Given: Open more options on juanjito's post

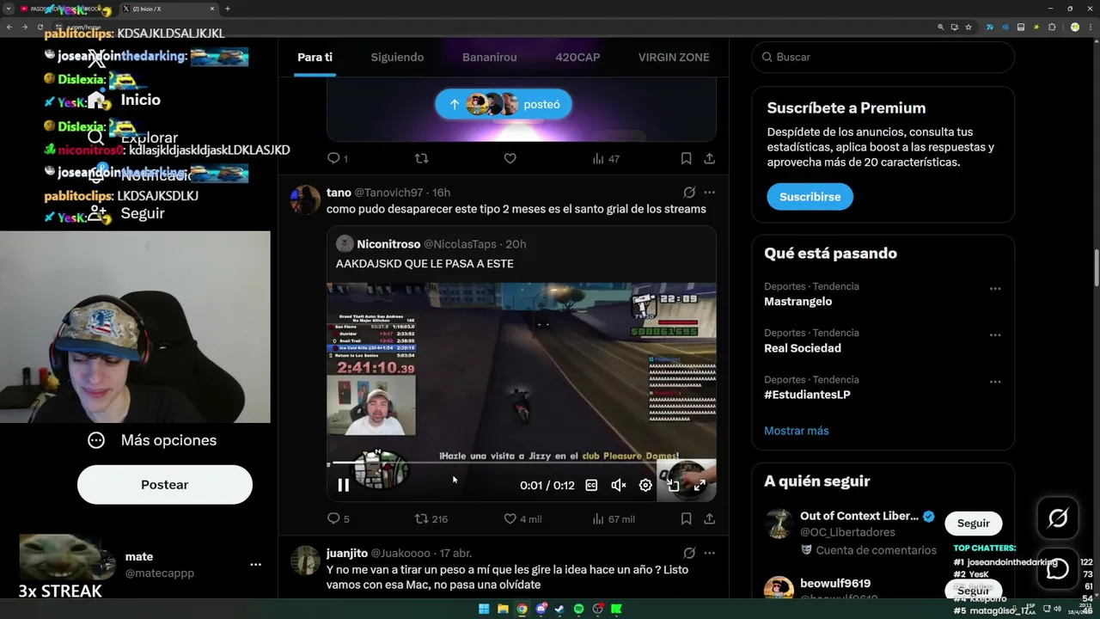Looking at the screenshot, I should point(709,553).
